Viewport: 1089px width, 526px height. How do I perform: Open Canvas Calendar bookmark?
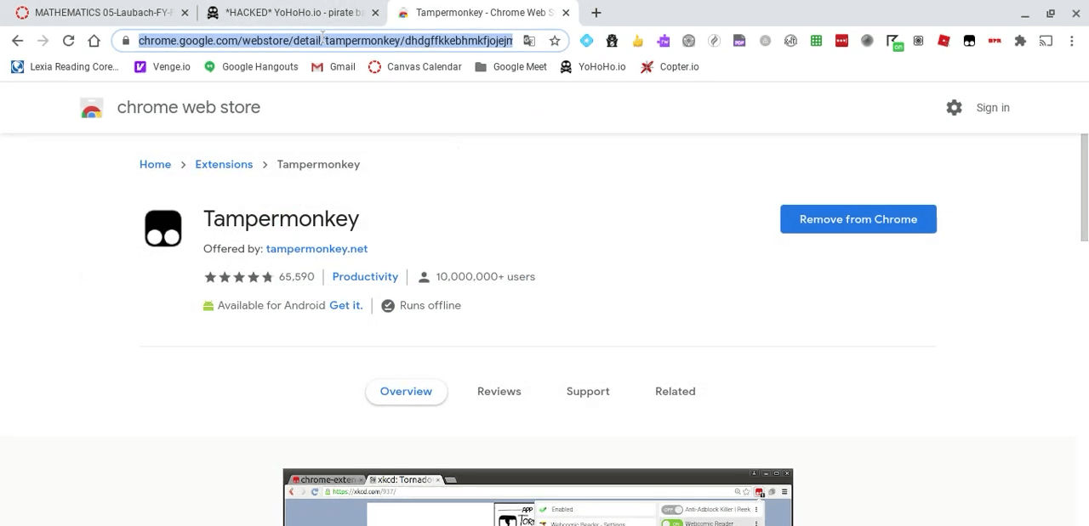(415, 66)
